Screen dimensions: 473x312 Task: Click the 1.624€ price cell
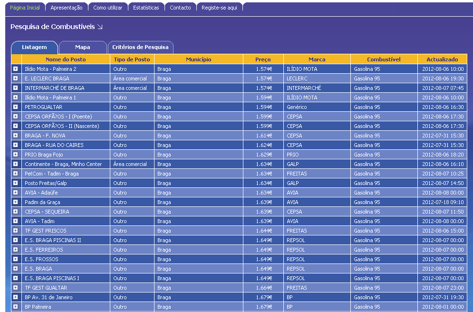point(264,145)
